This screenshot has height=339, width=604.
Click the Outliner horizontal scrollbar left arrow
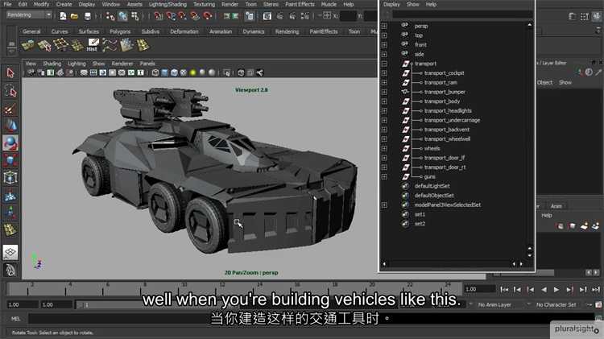coord(383,264)
